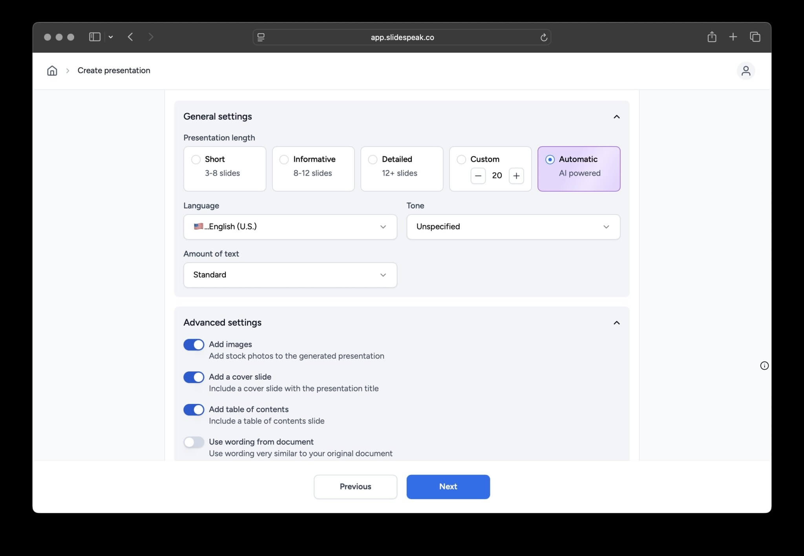The image size is (804, 556).
Task: Reload the page with the refresh icon
Action: coord(544,37)
